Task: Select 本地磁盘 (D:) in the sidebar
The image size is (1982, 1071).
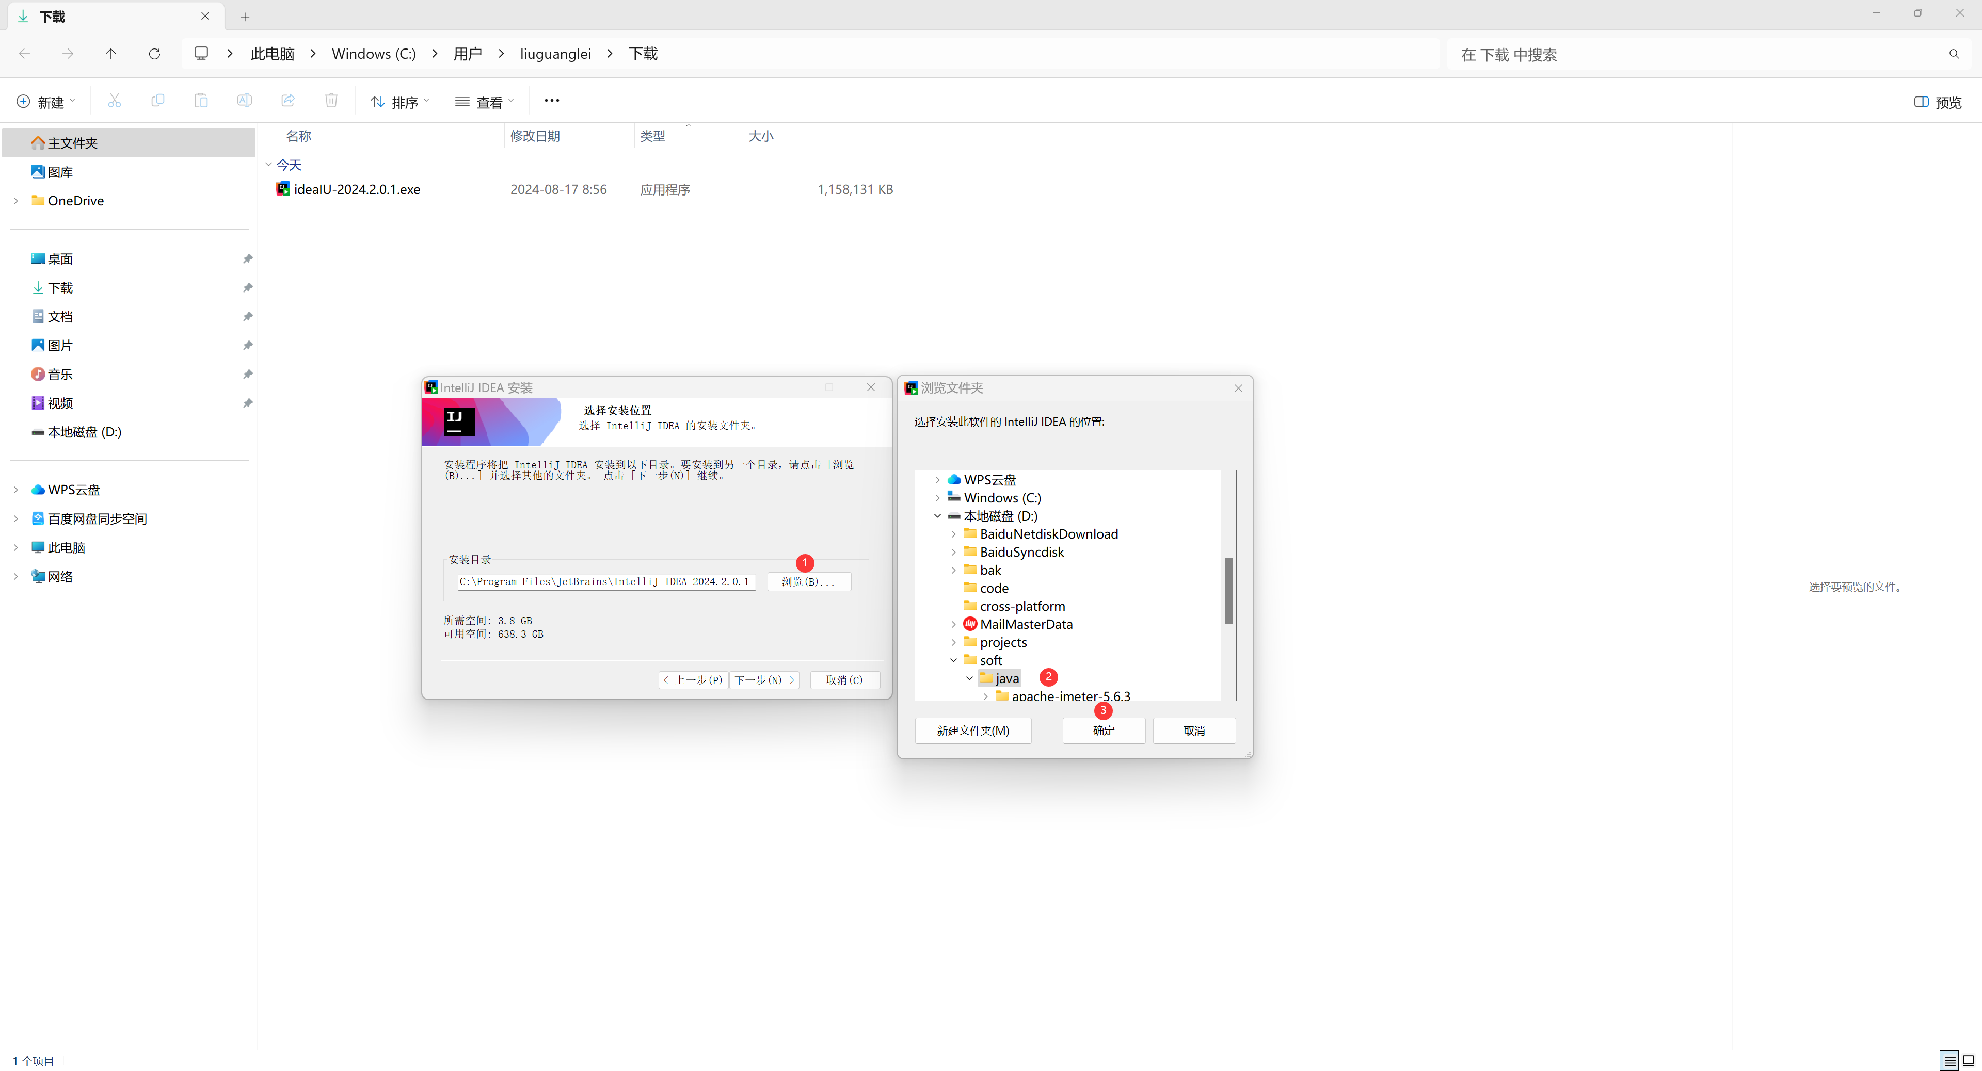Action: click(x=85, y=432)
